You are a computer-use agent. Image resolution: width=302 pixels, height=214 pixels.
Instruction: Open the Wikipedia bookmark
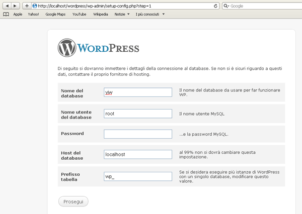point(101,14)
